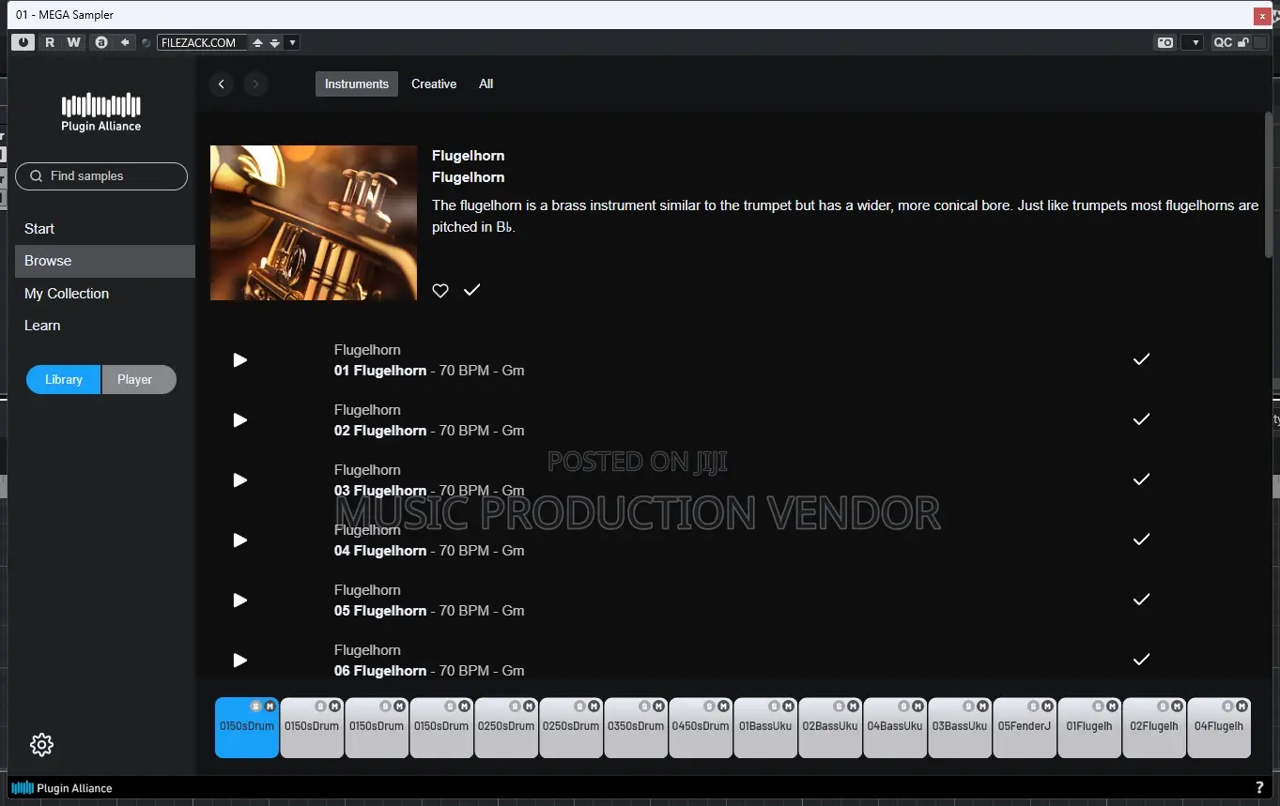Click the vertical scrollbar of sample list

click(1269, 183)
